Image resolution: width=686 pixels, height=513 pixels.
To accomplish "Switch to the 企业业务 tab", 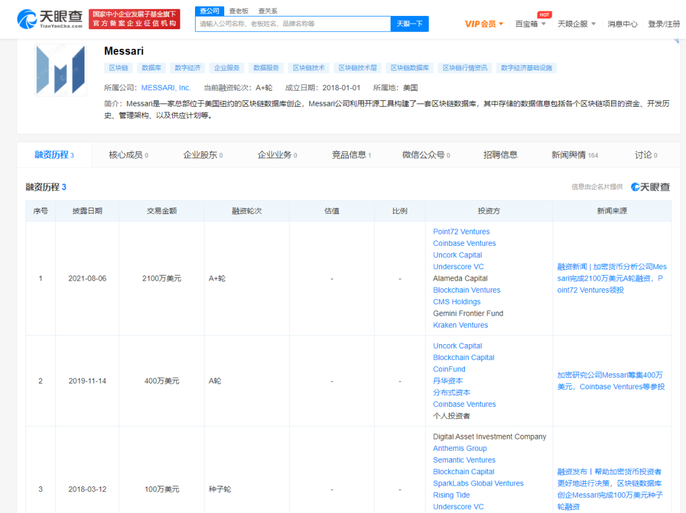I will click(277, 155).
